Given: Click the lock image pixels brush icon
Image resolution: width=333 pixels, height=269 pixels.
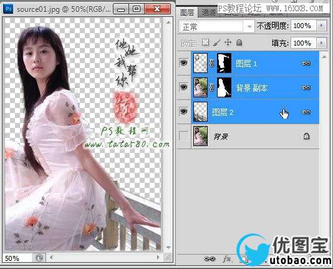Looking at the screenshot, I should [216, 42].
